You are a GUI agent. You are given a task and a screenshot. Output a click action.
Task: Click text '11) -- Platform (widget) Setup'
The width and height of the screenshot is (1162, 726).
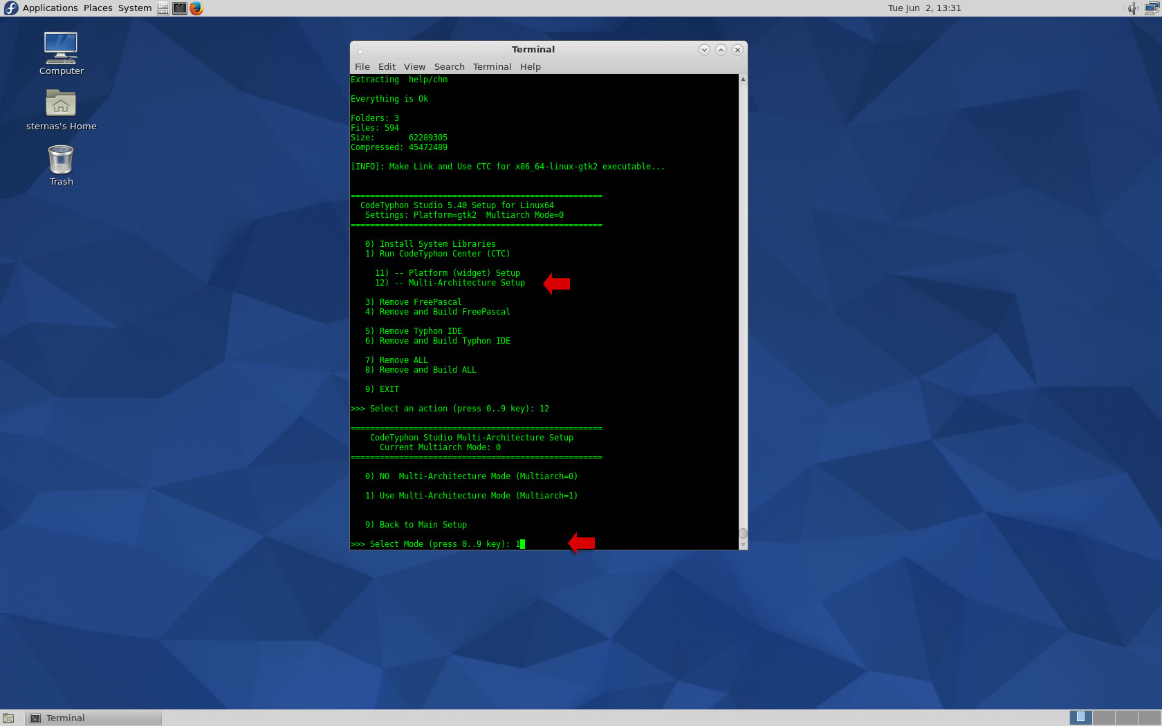tap(448, 273)
